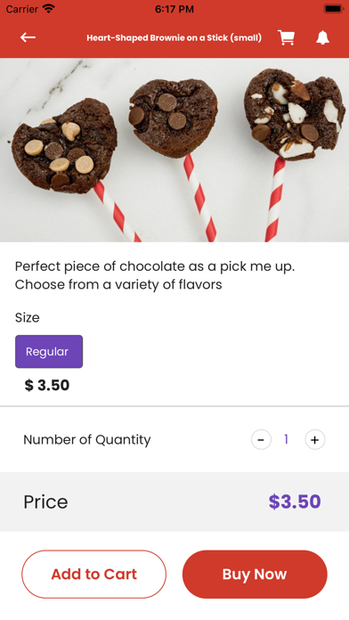Tap the Price label in the grey bar
The image size is (349, 620).
[x=45, y=502]
